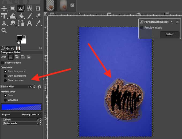182x139 pixels.
Task: Select Grayscale preview mode
Action: pos(5,100)
